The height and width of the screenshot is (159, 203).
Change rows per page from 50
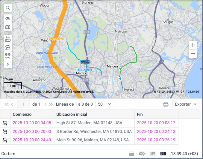106,104
